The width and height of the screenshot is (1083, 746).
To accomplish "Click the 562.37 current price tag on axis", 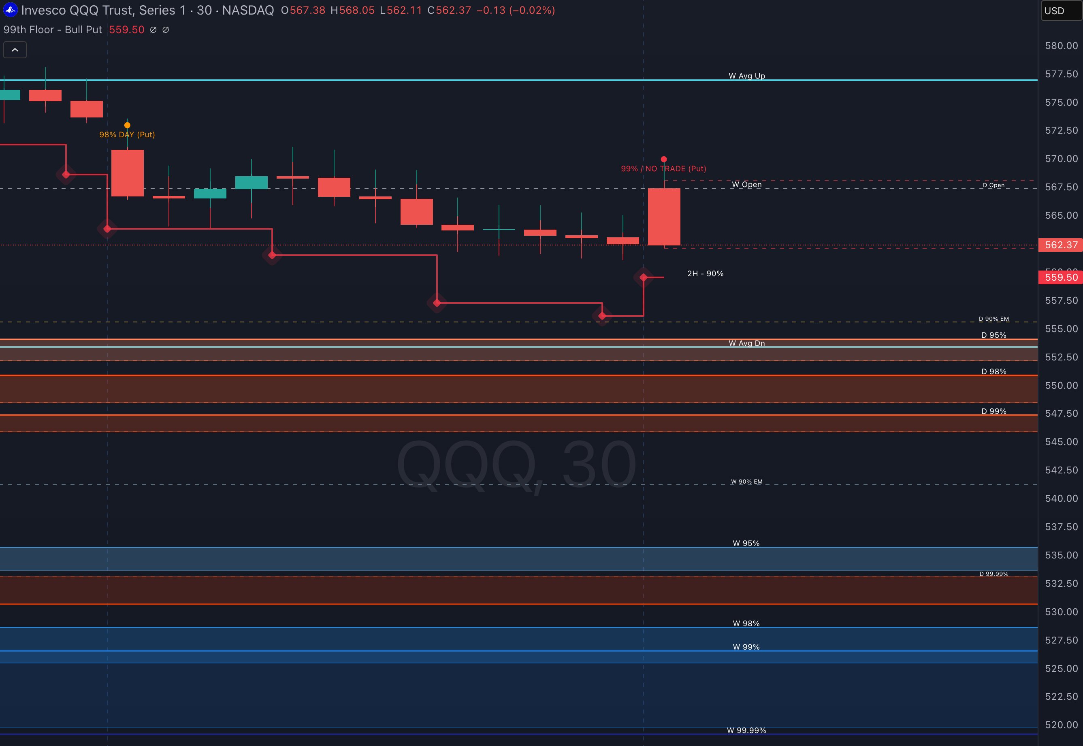I will [x=1061, y=245].
